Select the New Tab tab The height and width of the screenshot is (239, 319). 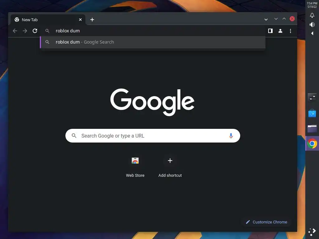(48, 20)
